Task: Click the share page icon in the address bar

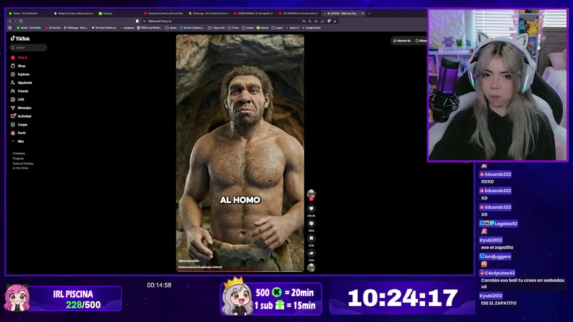Action: coord(322,21)
